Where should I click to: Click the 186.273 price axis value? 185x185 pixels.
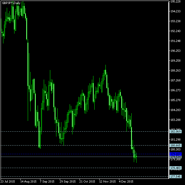point(175,90)
